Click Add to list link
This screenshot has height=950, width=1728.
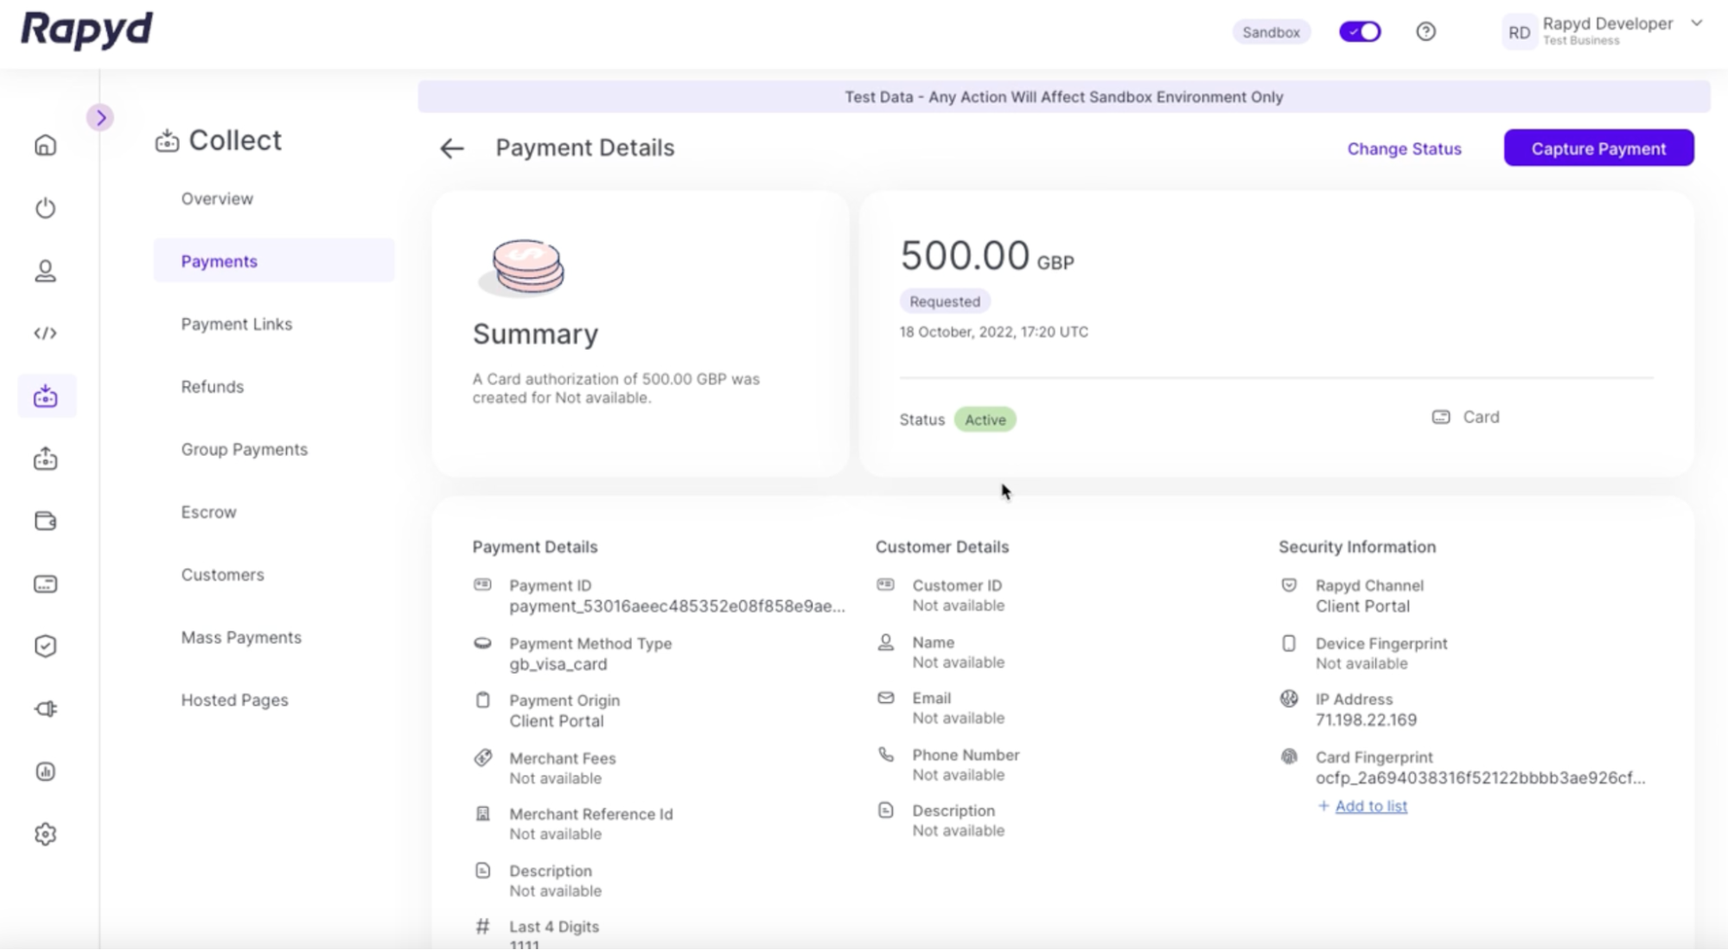(1370, 806)
